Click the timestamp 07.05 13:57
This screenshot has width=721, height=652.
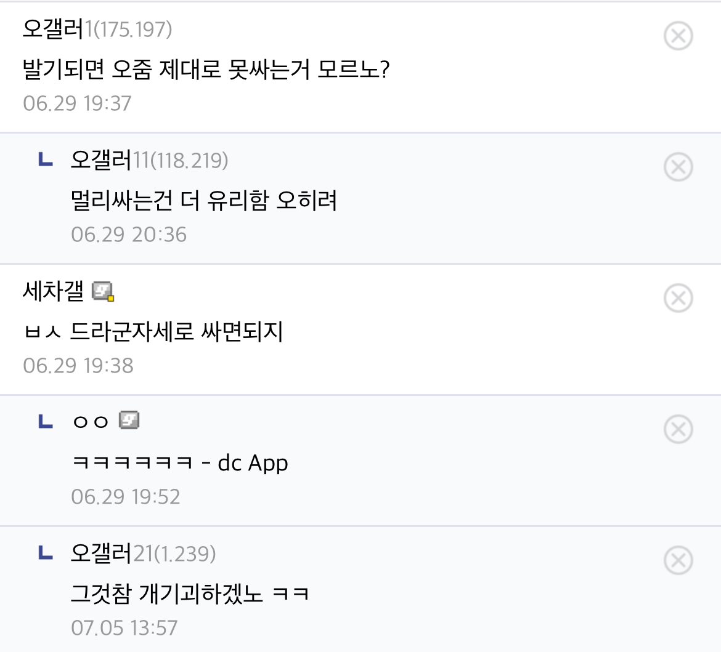pyautogui.click(x=124, y=627)
